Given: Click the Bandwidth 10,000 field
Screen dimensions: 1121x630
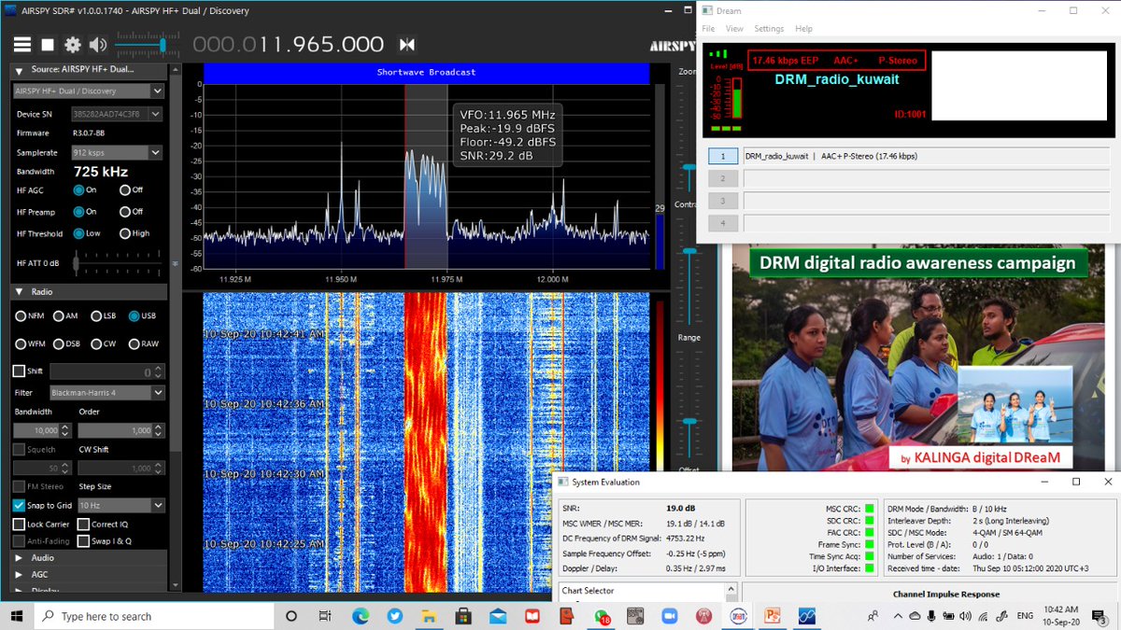Looking at the screenshot, I should [42, 430].
